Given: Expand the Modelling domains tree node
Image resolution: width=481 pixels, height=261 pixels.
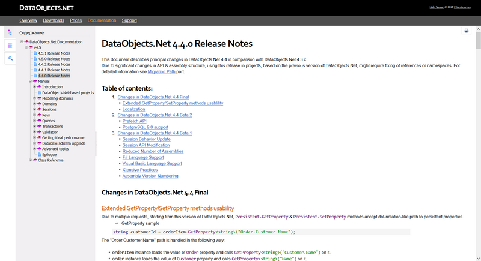Looking at the screenshot, I should click(35, 98).
